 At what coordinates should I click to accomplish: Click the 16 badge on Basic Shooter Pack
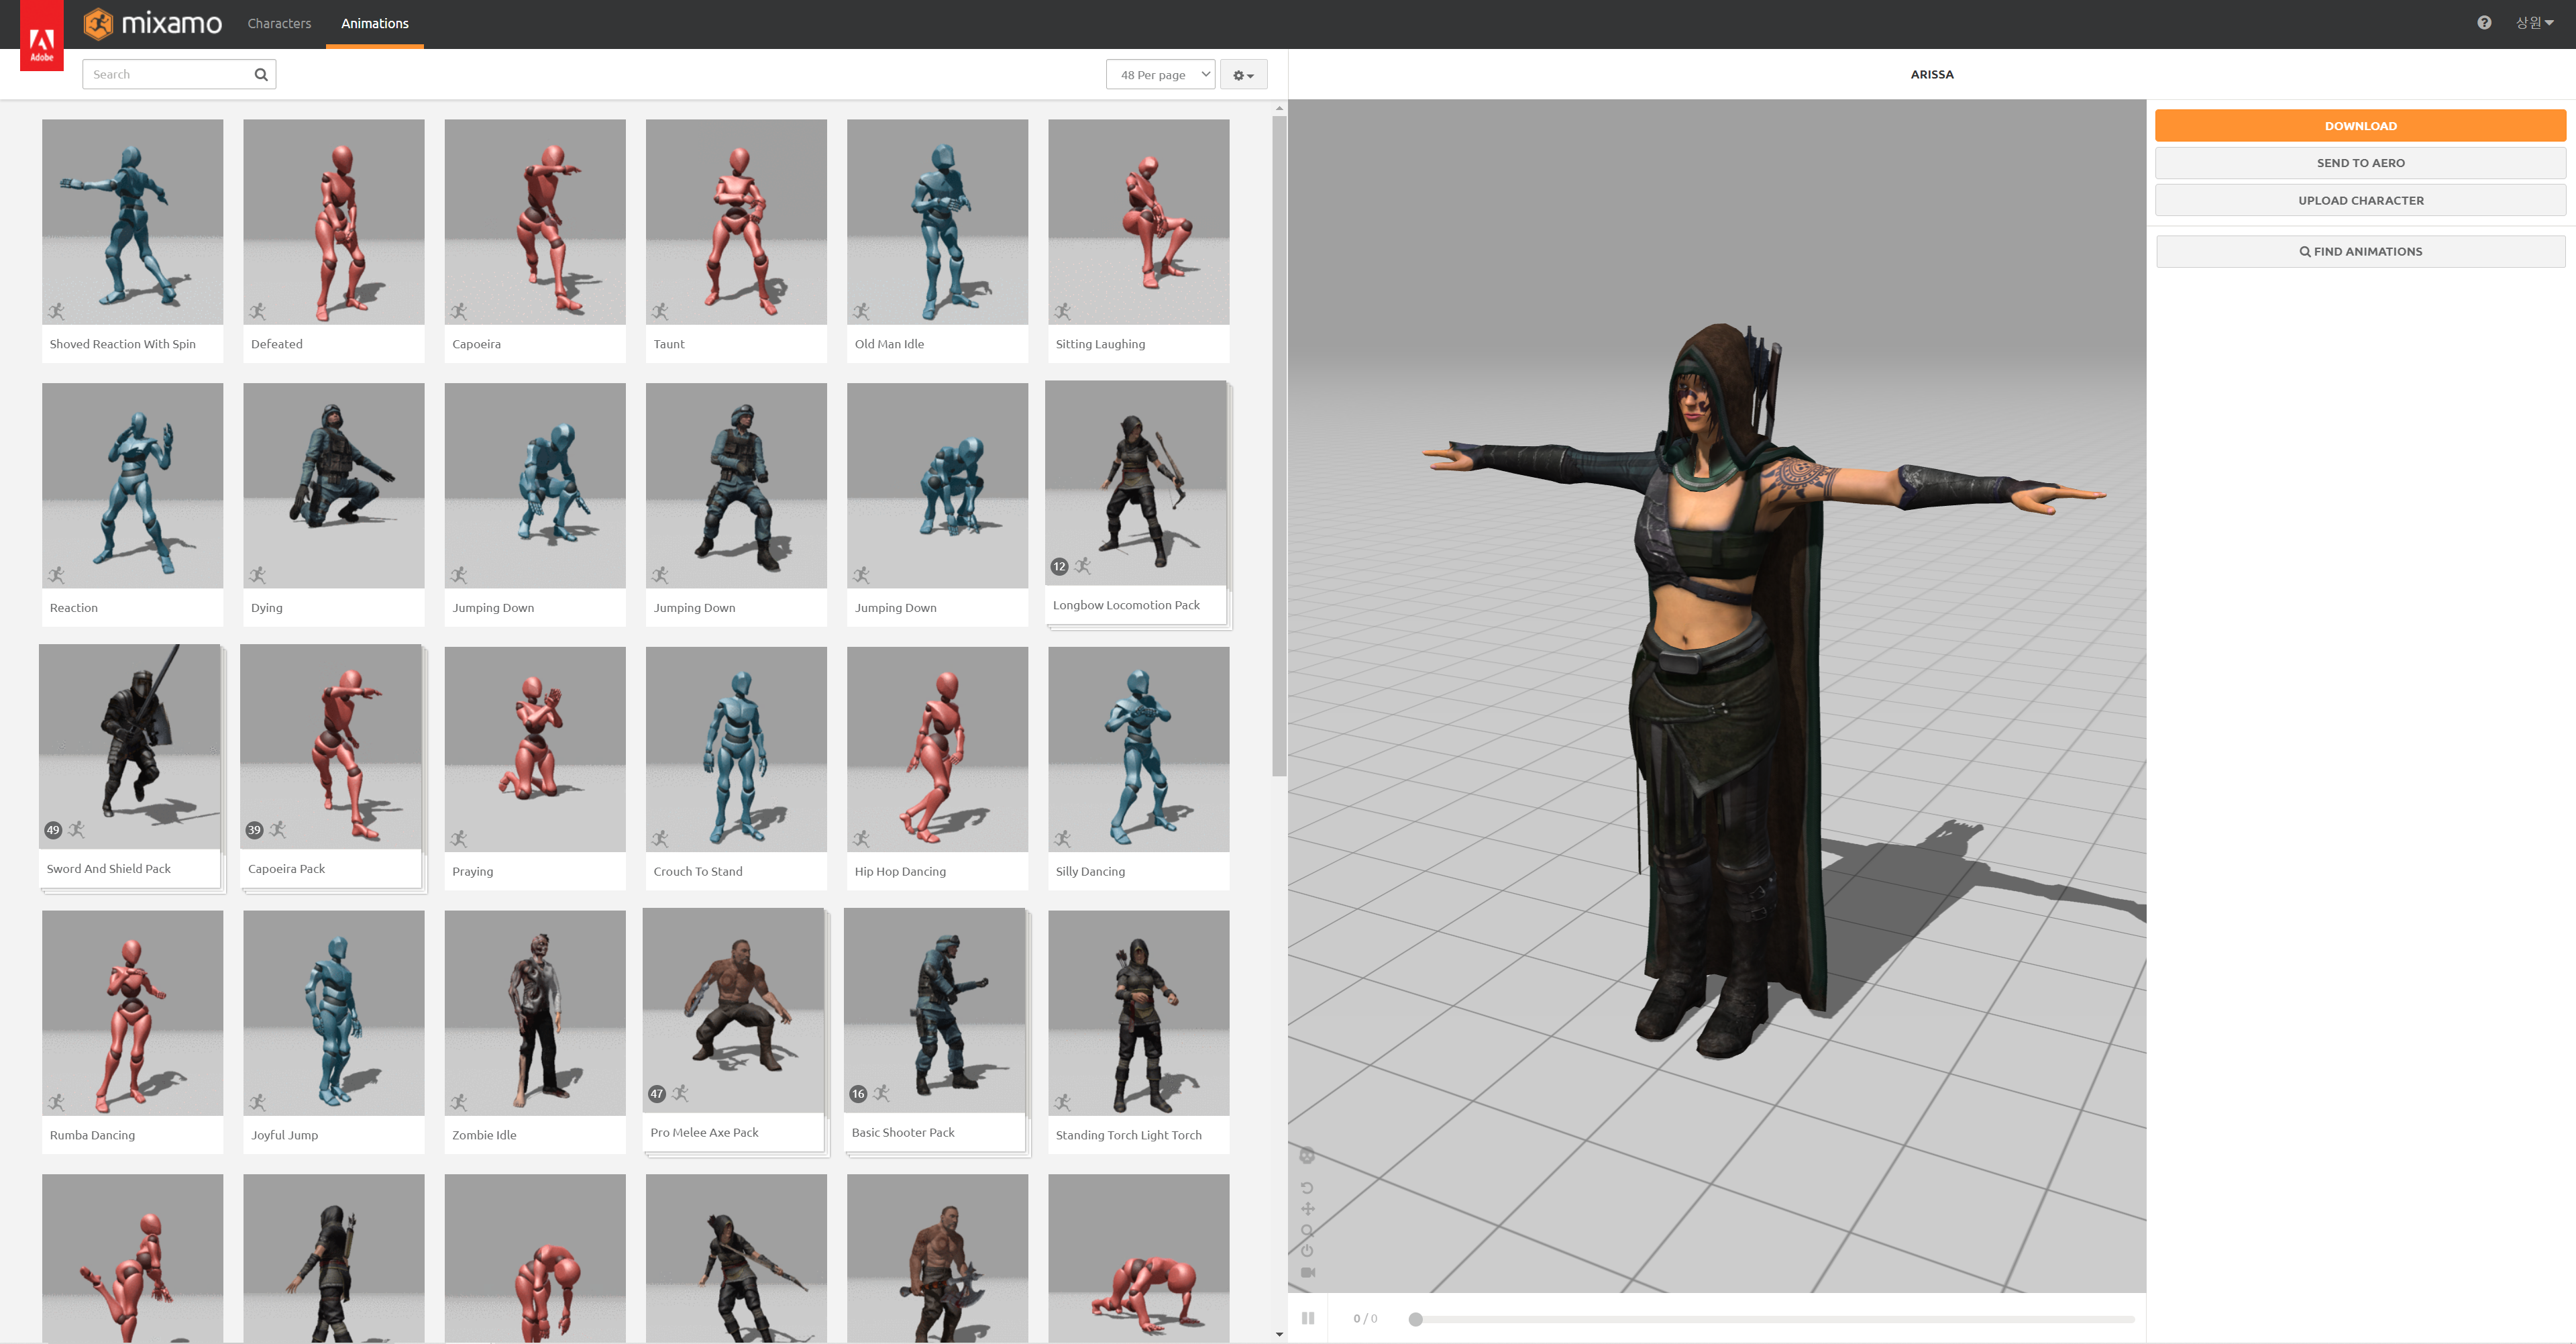pyautogui.click(x=858, y=1094)
